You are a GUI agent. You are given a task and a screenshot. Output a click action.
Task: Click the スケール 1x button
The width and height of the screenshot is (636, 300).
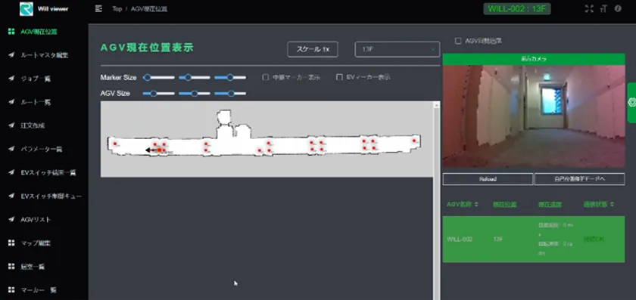point(312,49)
